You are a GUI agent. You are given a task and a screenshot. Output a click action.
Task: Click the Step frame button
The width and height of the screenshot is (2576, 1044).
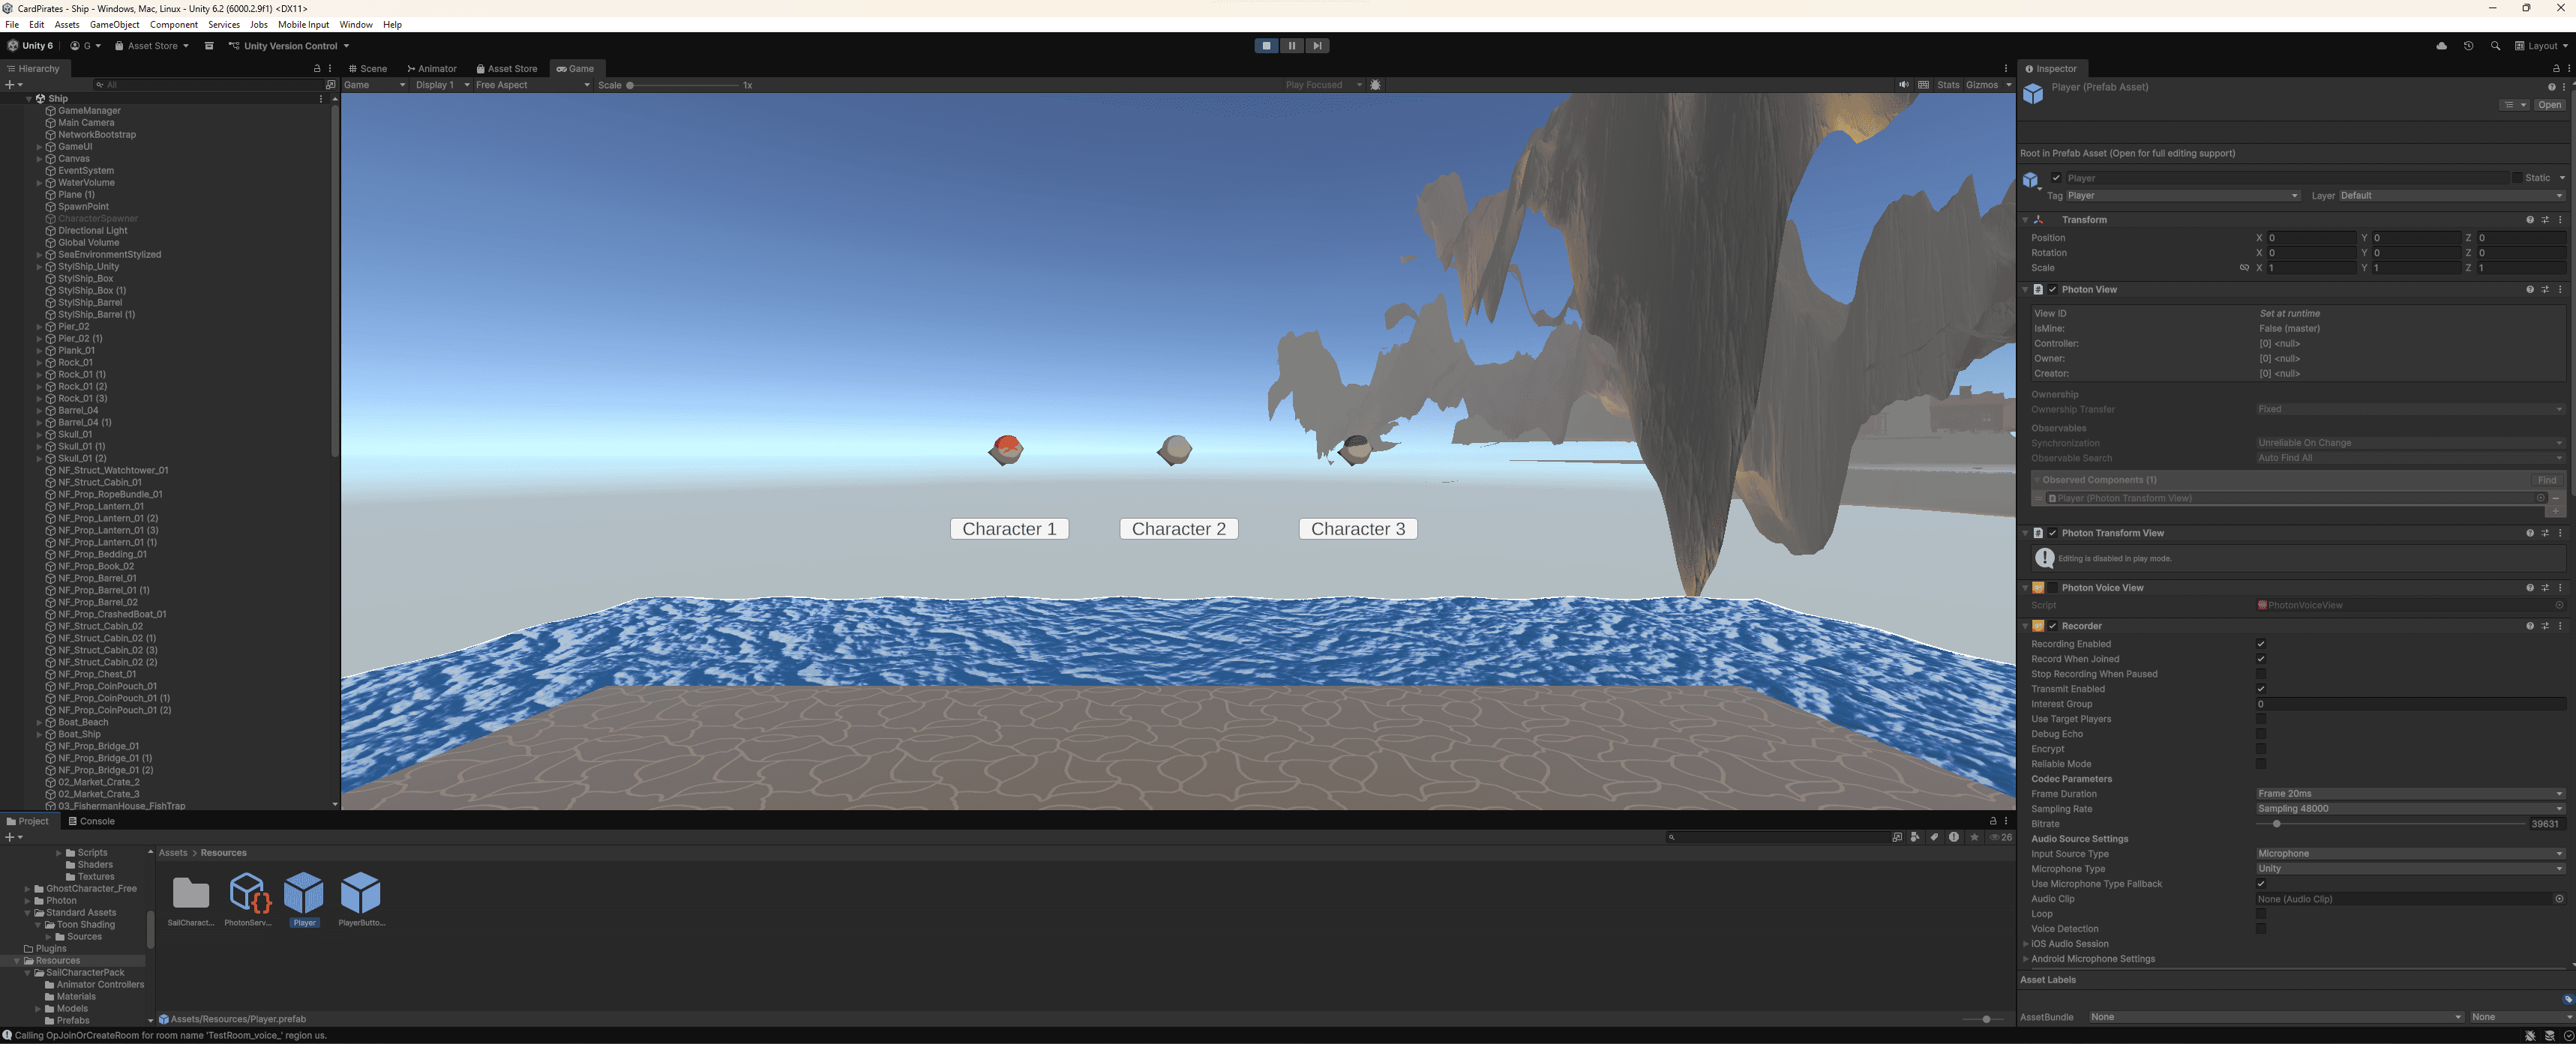tap(1318, 45)
